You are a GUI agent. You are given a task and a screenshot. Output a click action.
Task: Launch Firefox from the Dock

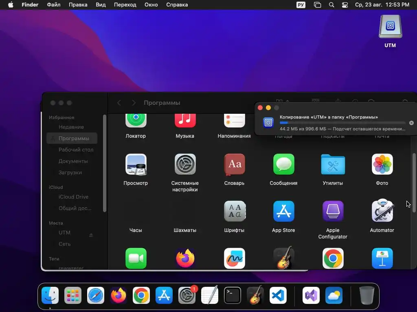click(119, 295)
